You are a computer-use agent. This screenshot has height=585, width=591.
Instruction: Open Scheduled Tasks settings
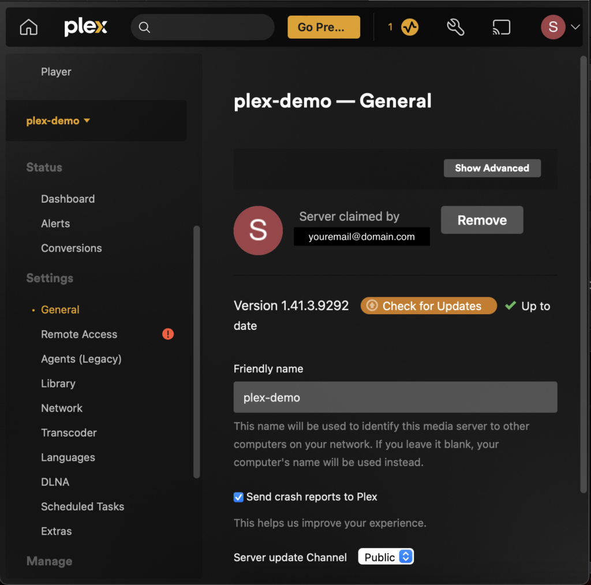(83, 506)
